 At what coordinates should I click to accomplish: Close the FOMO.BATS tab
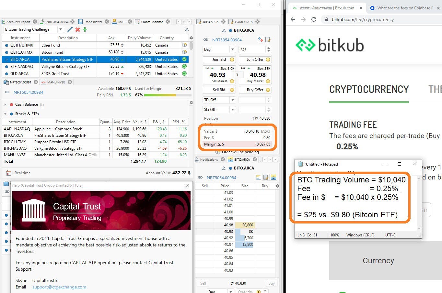pos(257,22)
